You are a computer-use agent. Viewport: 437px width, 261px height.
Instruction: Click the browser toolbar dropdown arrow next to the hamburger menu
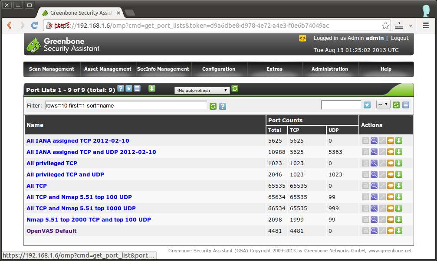[411, 26]
